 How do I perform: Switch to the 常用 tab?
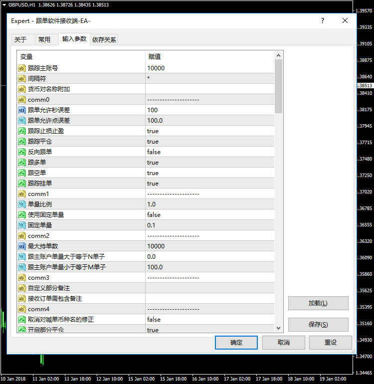44,40
